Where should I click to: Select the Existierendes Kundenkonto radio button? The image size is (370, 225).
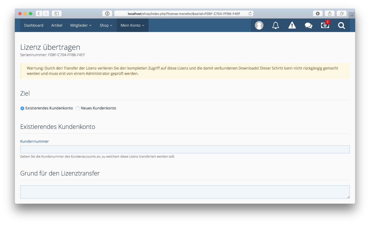22,108
